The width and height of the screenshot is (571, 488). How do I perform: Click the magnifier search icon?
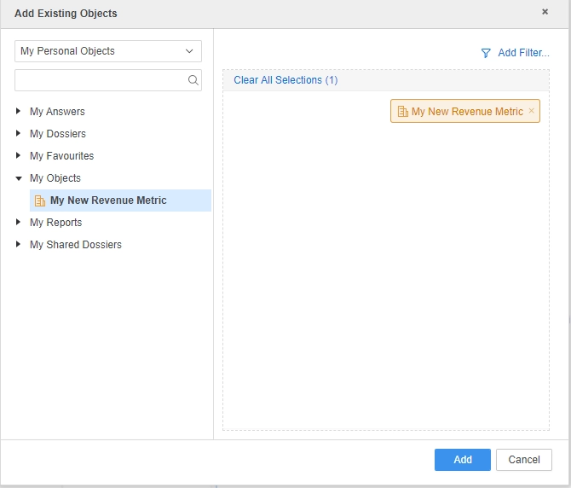[193, 81]
